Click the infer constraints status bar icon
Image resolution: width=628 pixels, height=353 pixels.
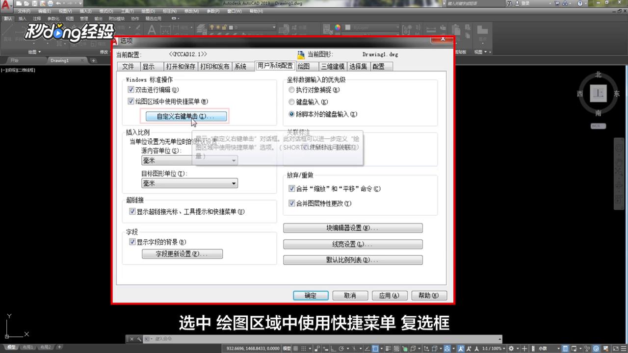tap(317, 348)
